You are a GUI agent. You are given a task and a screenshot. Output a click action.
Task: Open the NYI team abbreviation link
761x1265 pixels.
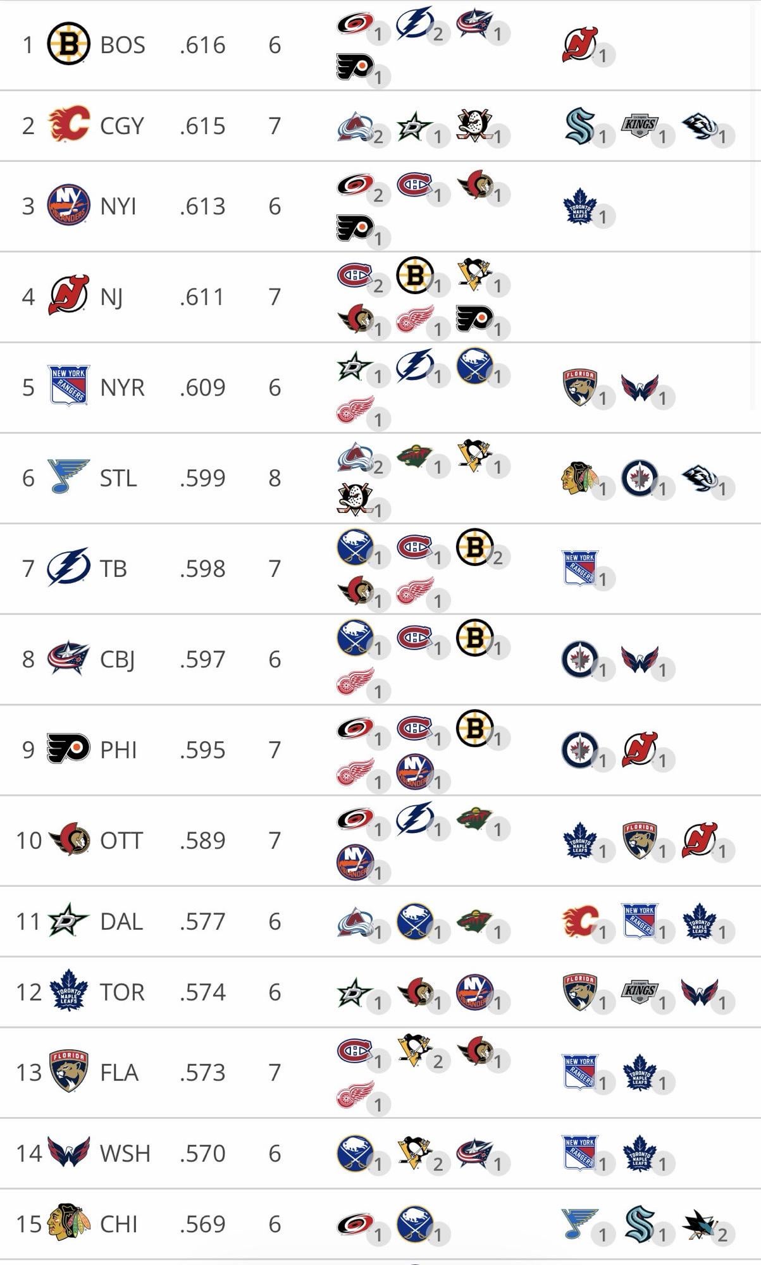[x=118, y=206]
